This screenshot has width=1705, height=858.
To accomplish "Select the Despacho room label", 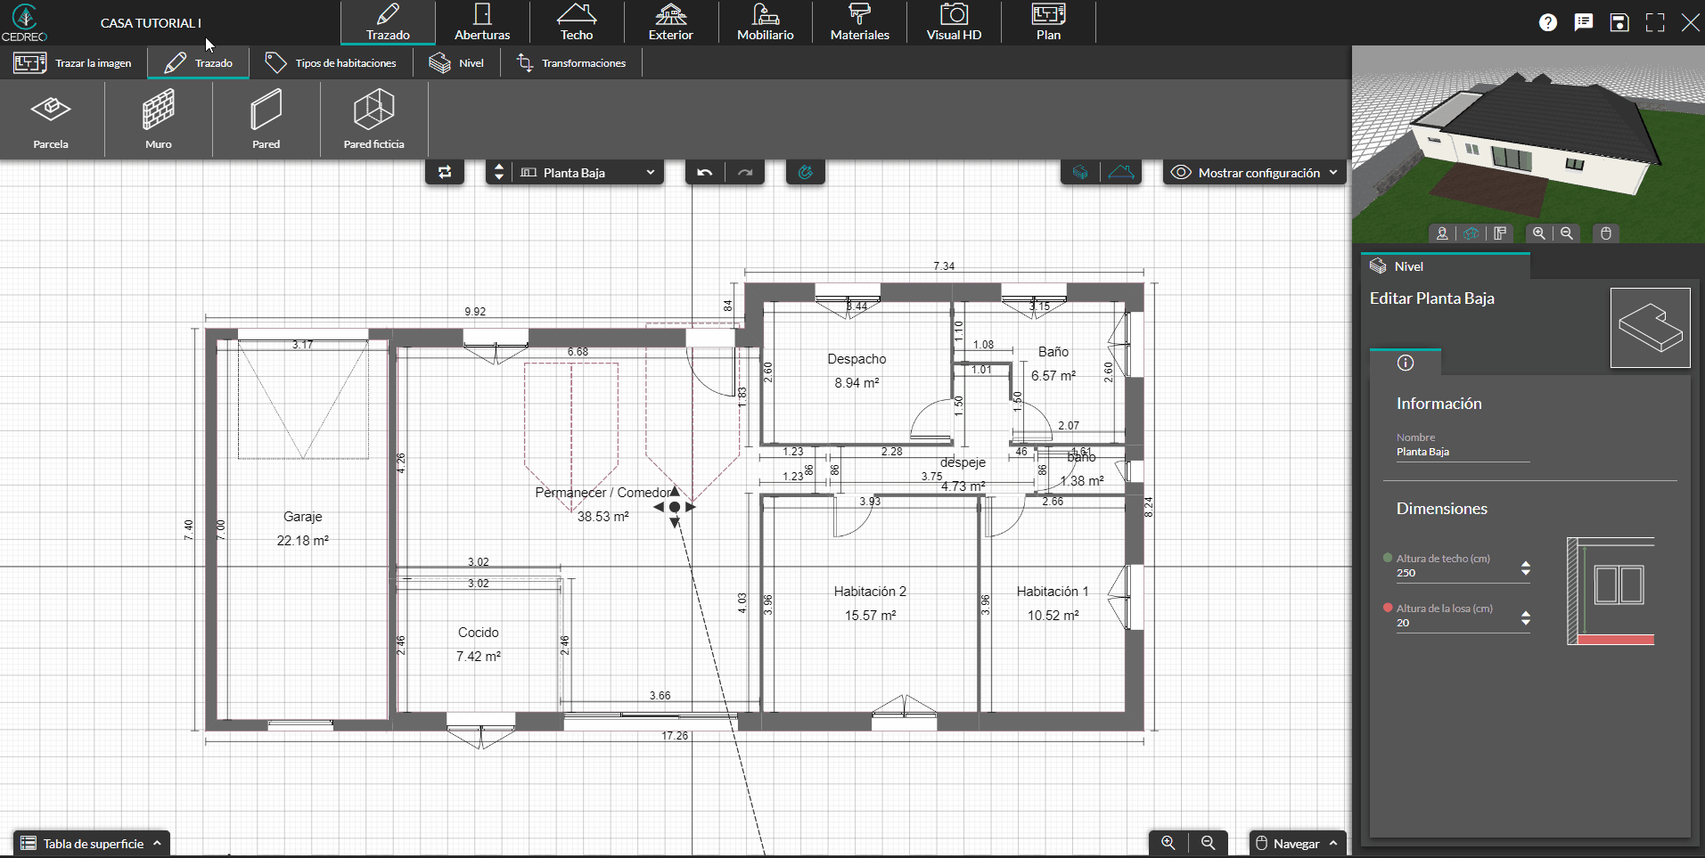I will click(x=857, y=359).
